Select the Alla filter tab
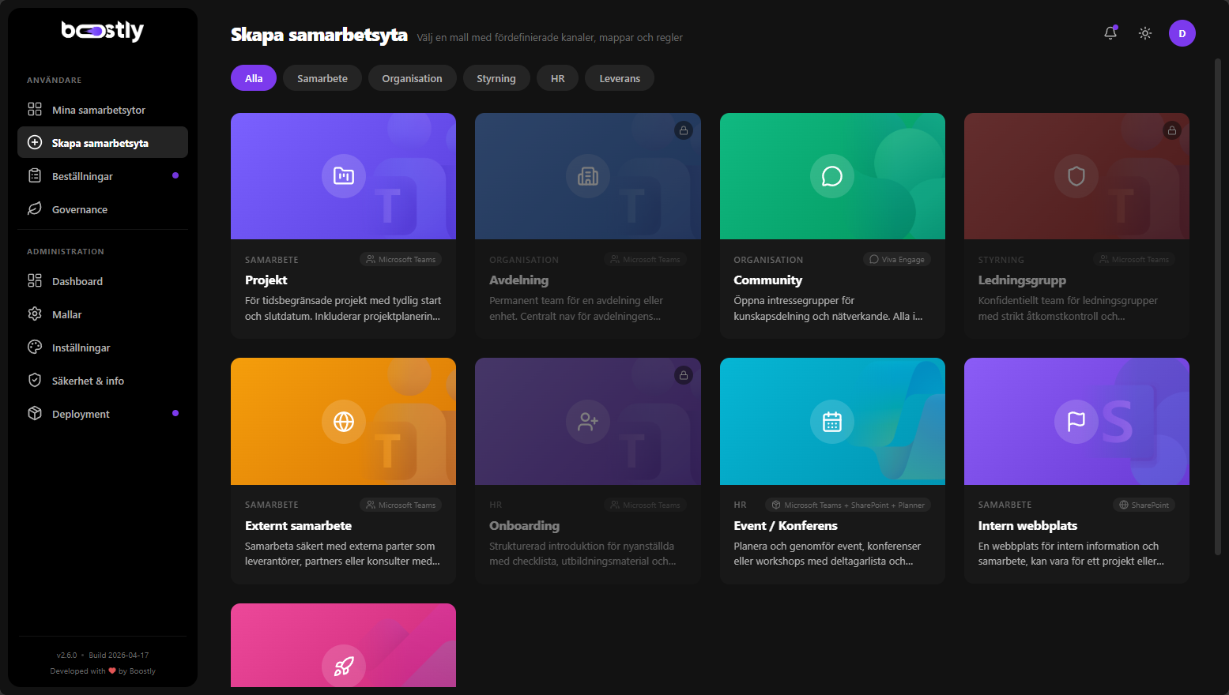The image size is (1229, 695). coord(254,78)
